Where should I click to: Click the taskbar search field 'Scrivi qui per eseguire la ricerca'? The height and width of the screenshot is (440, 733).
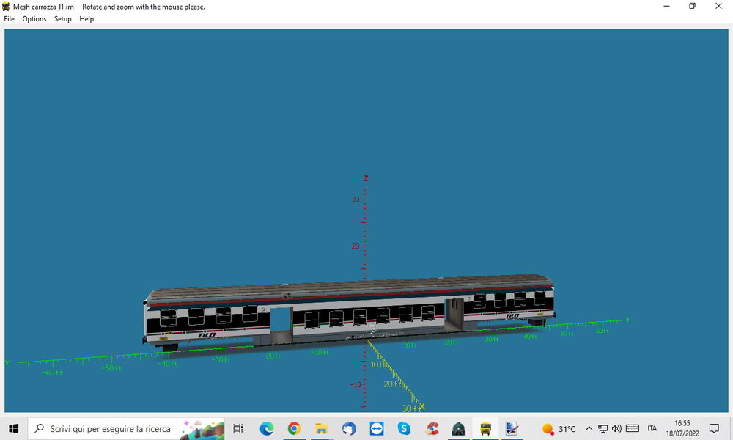[x=126, y=428]
